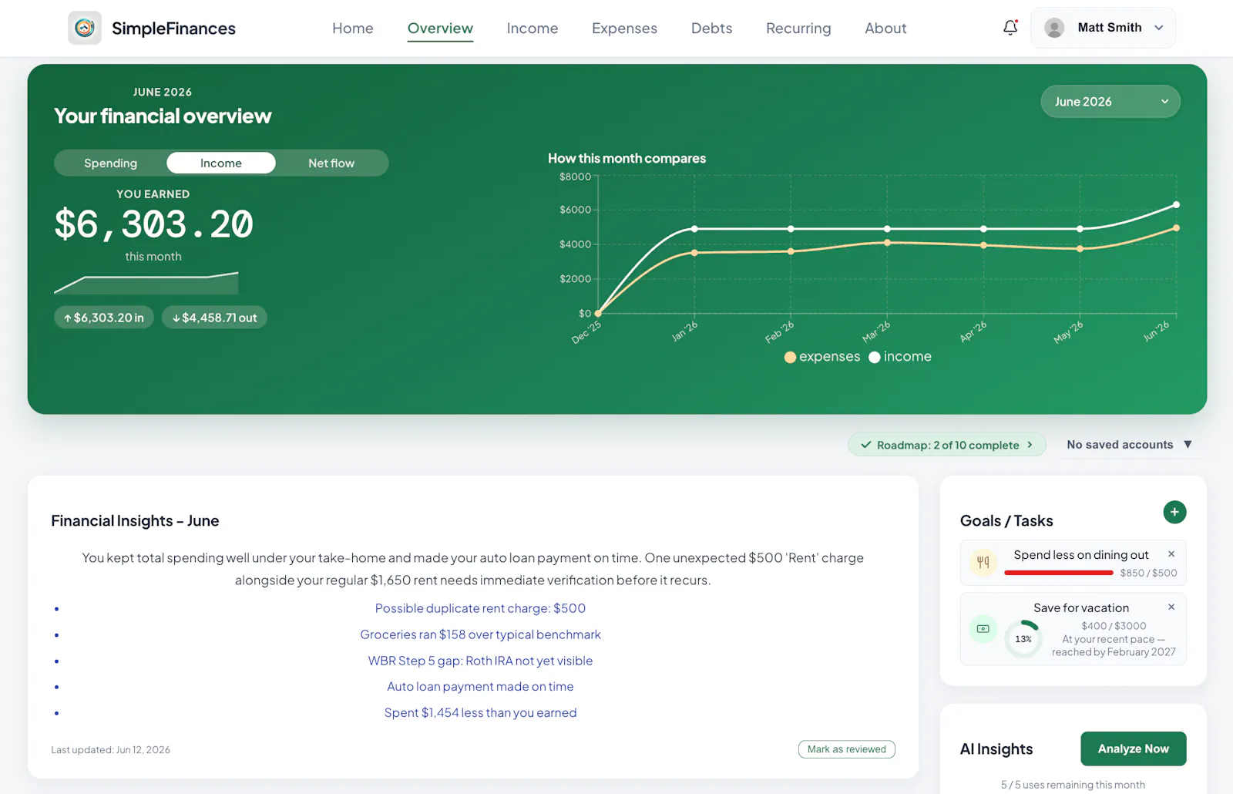Open Groceries ran $158 over typical benchmark

480,634
